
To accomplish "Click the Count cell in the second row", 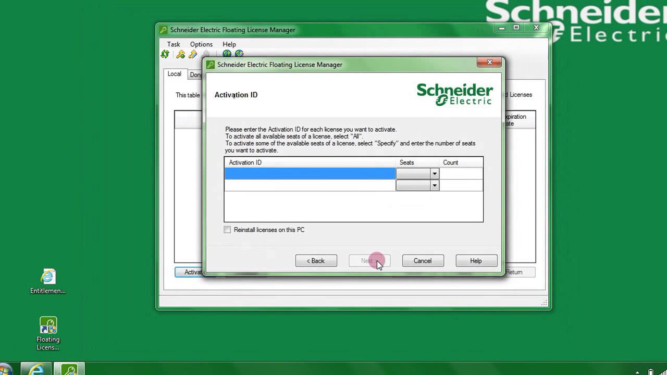I will 461,185.
